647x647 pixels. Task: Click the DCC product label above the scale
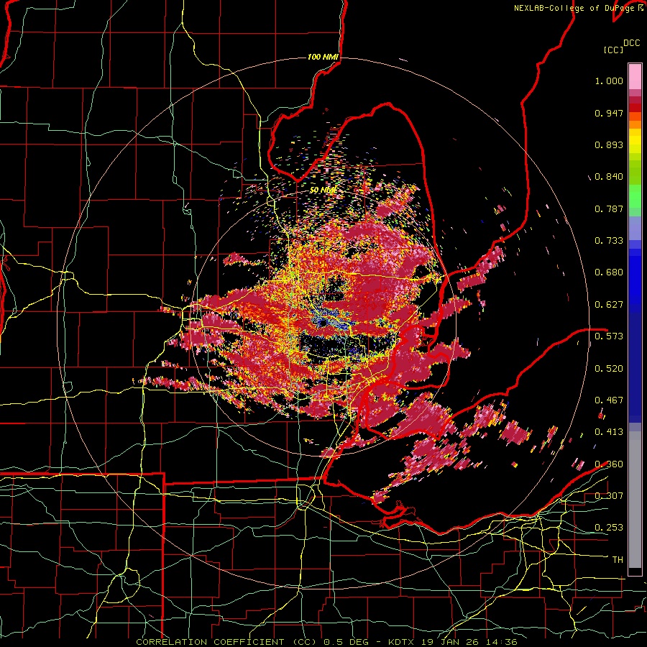coord(631,43)
